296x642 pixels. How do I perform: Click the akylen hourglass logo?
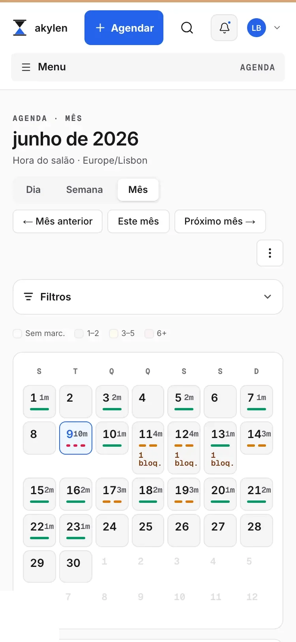[x=20, y=28]
